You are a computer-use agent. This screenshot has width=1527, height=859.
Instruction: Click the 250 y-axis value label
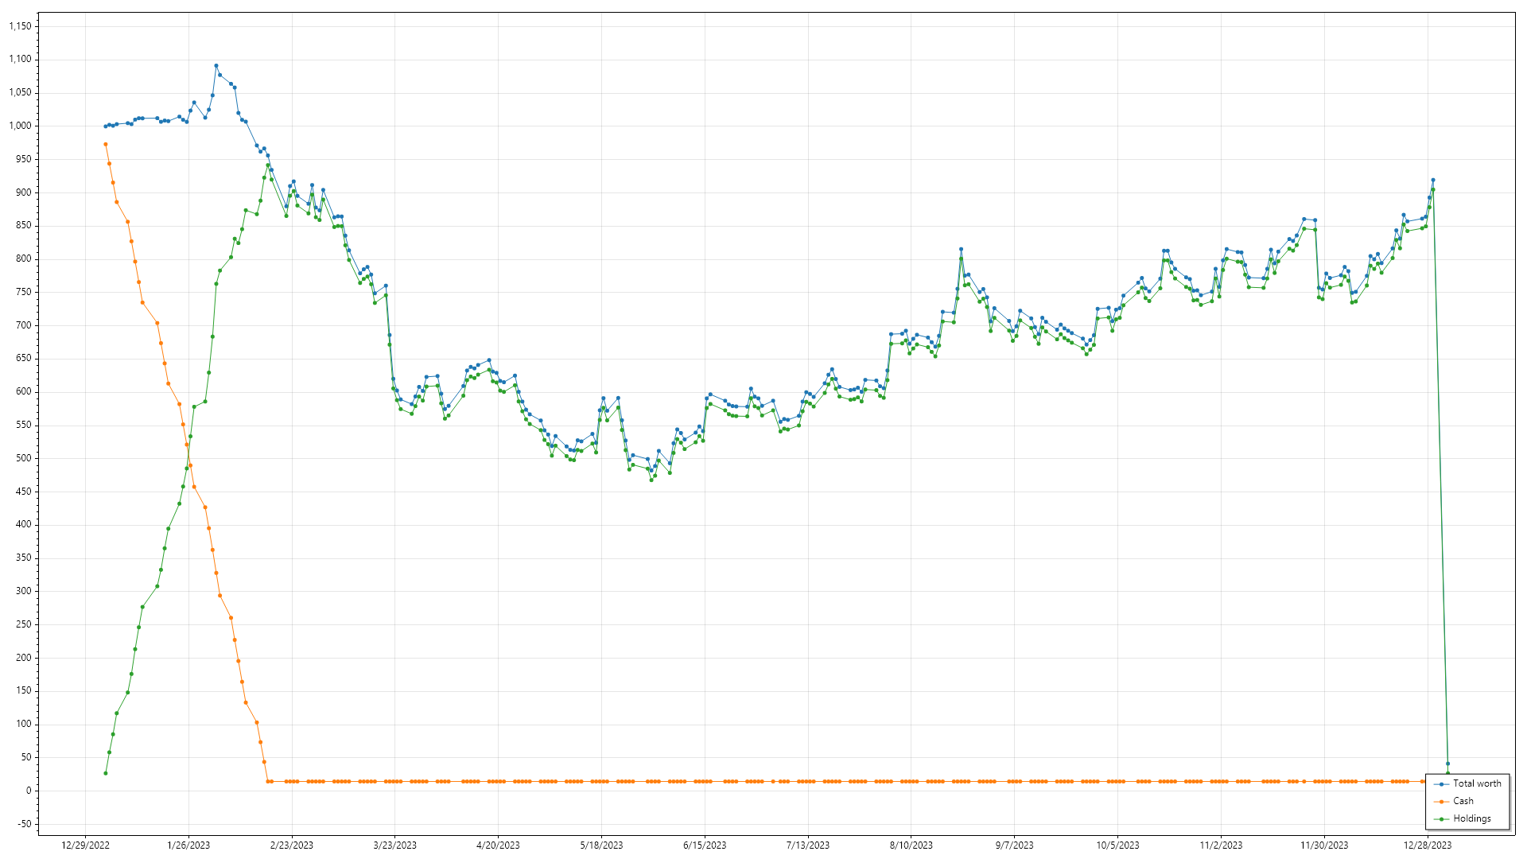pos(24,624)
